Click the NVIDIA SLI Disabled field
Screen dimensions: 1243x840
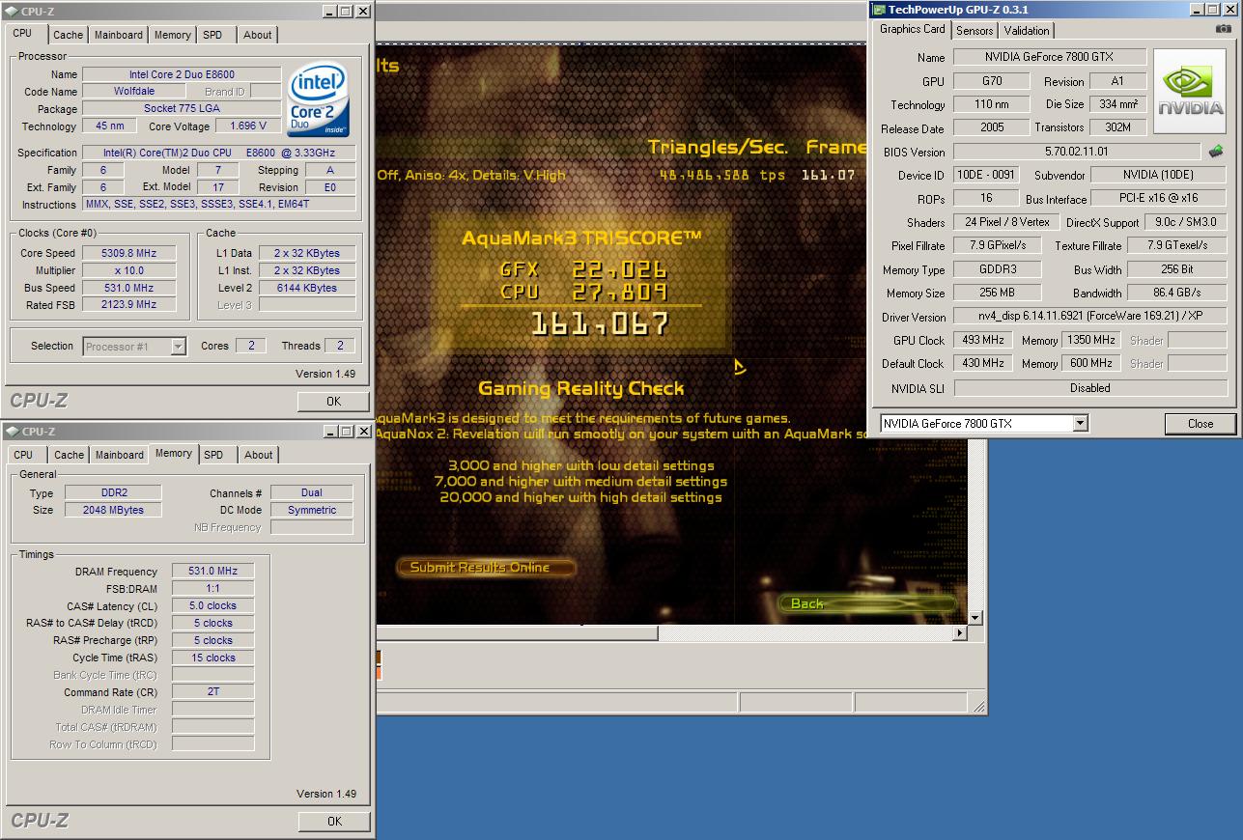[1090, 388]
